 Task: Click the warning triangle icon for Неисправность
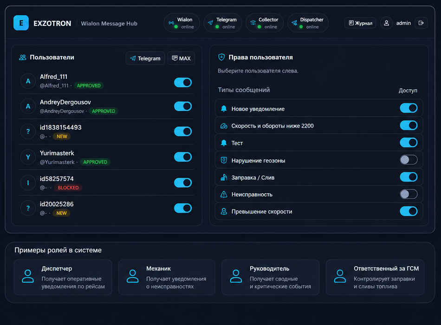[224, 195]
